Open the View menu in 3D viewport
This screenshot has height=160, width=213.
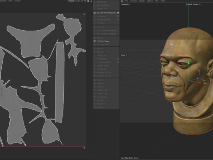[126, 1]
